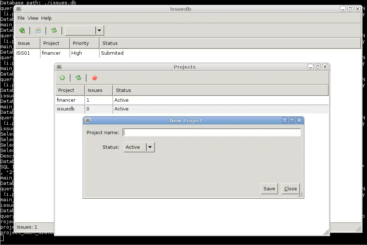Open the View menu
This screenshot has width=367, height=245.
tap(33, 18)
